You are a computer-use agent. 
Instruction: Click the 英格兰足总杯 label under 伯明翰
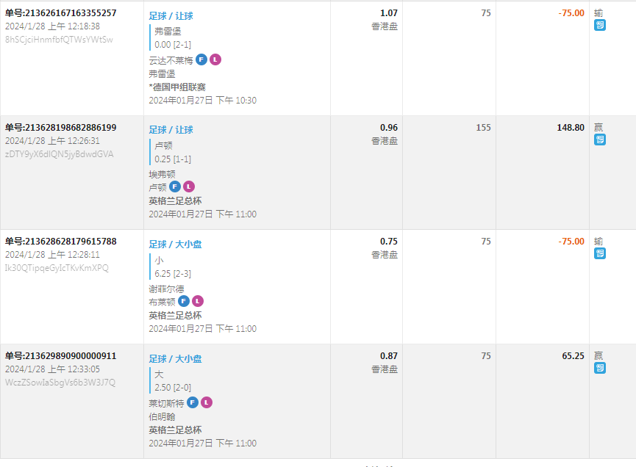point(175,430)
